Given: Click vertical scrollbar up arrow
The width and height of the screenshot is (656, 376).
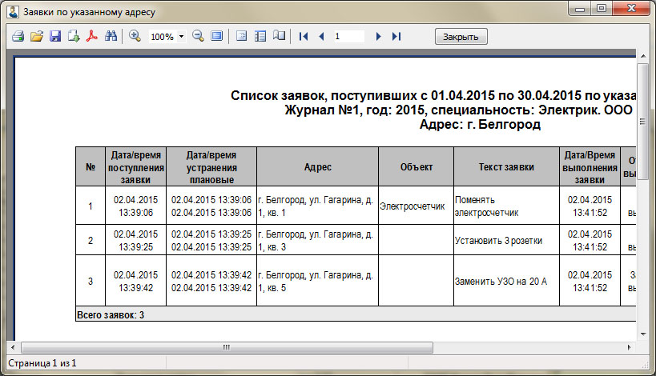Looking at the screenshot, I should [643, 56].
